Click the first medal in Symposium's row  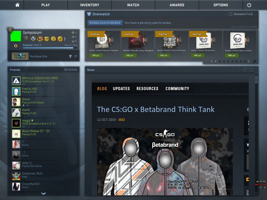[x=26, y=39]
